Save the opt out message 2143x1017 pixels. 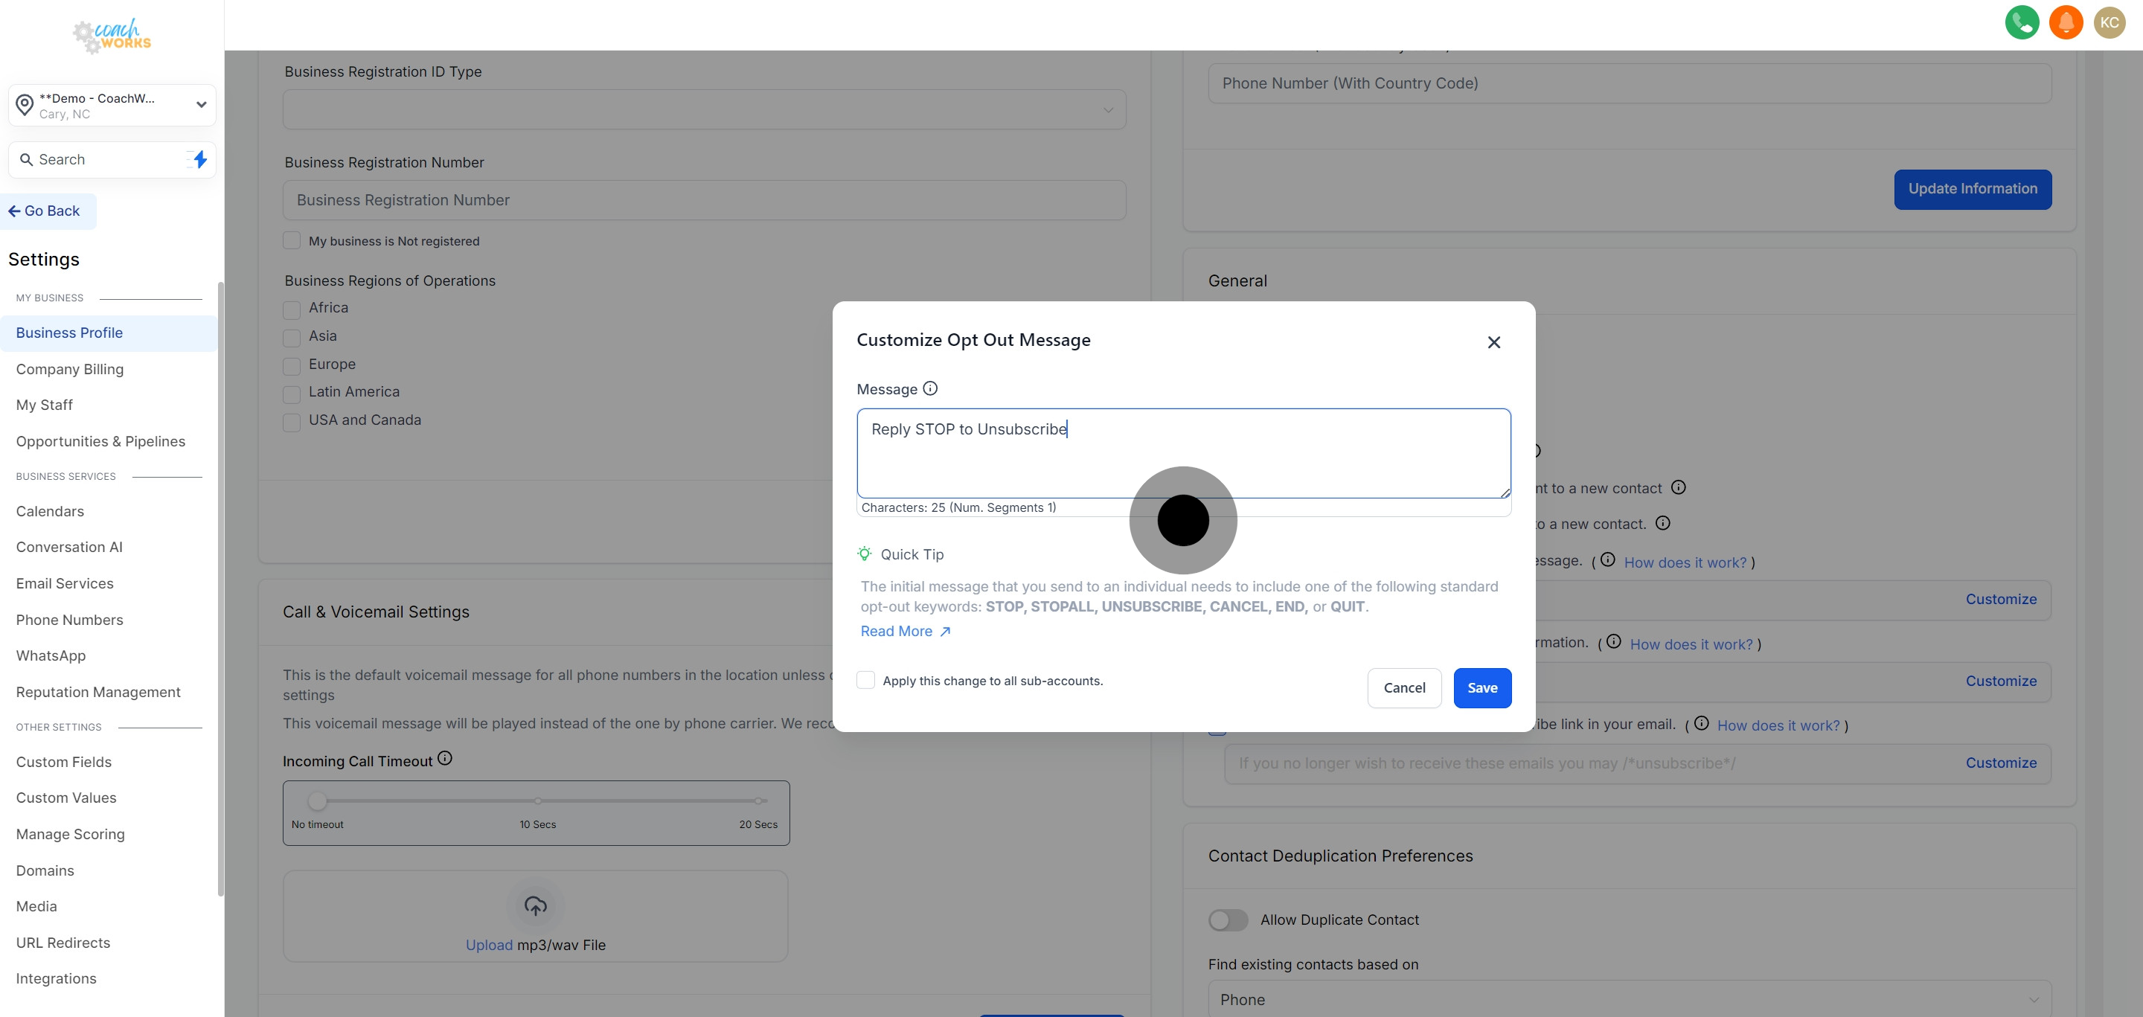(1481, 687)
